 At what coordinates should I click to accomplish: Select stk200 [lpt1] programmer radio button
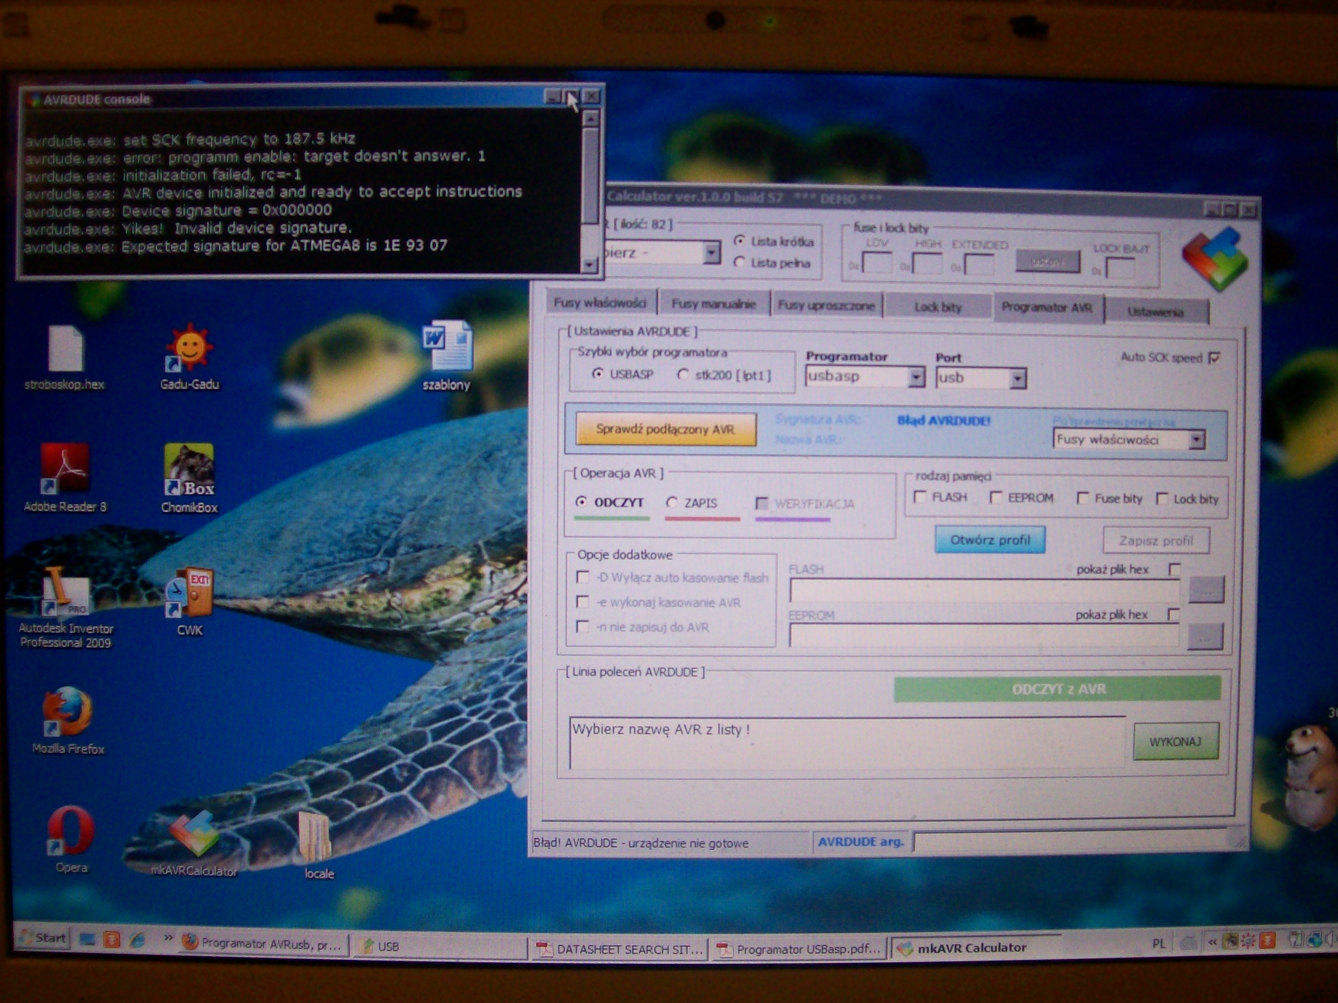point(683,375)
